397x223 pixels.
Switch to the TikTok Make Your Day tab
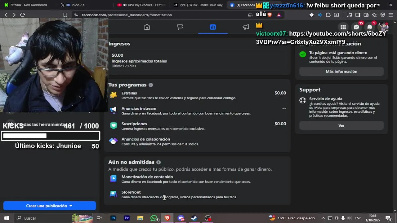click(198, 5)
